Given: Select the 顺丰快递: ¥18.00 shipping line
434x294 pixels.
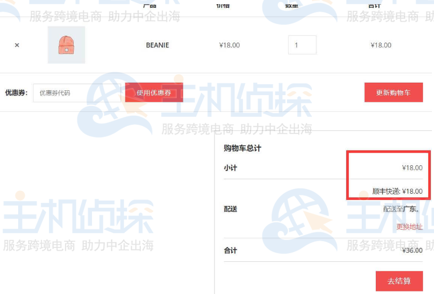Looking at the screenshot, I should click(x=397, y=191).
